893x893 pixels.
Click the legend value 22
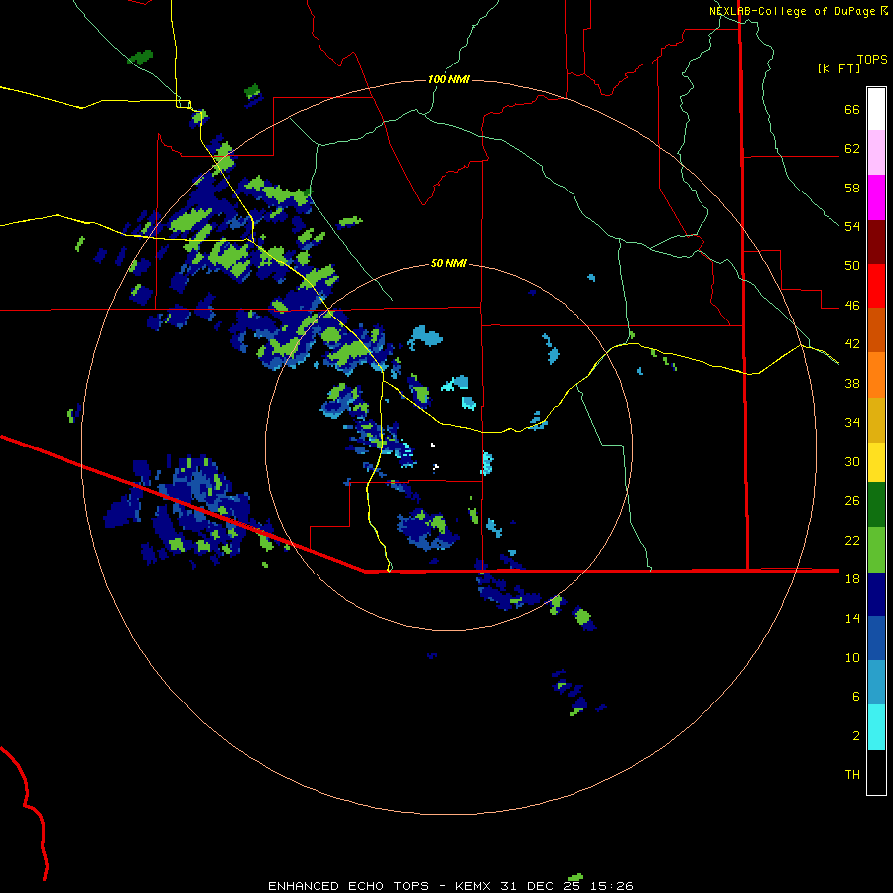point(852,540)
